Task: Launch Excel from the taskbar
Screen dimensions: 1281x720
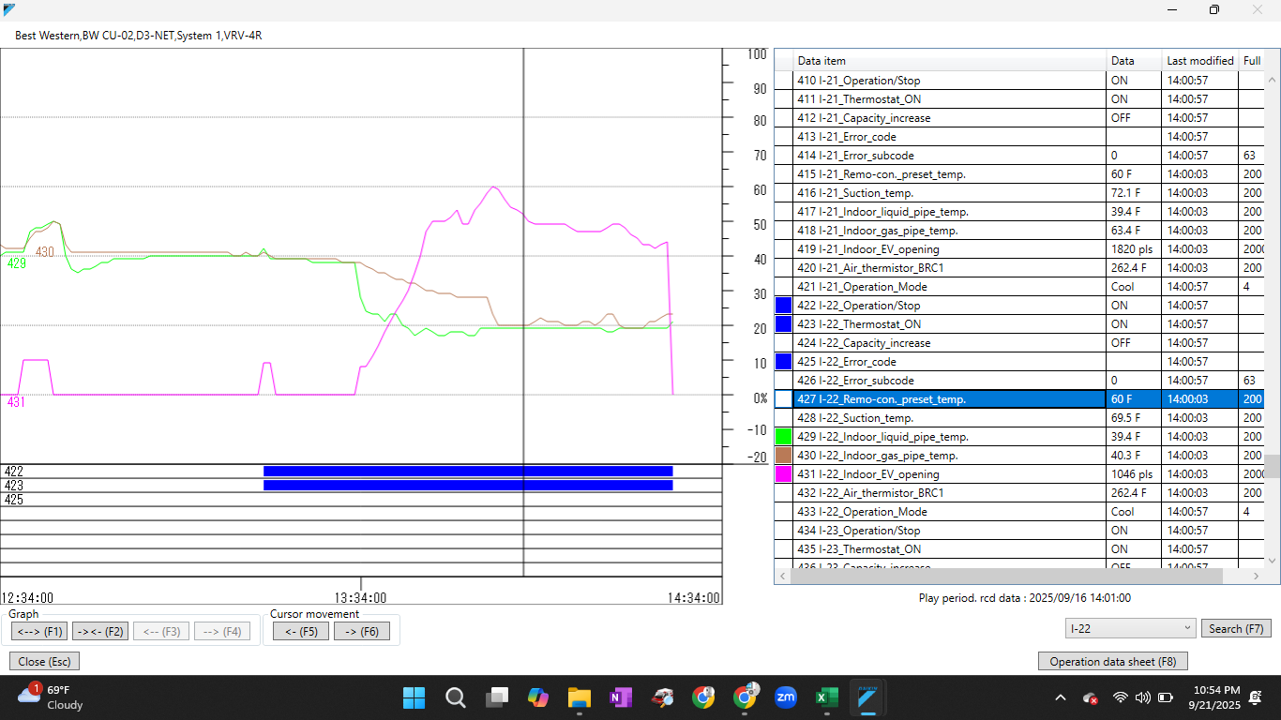Action: point(827,697)
